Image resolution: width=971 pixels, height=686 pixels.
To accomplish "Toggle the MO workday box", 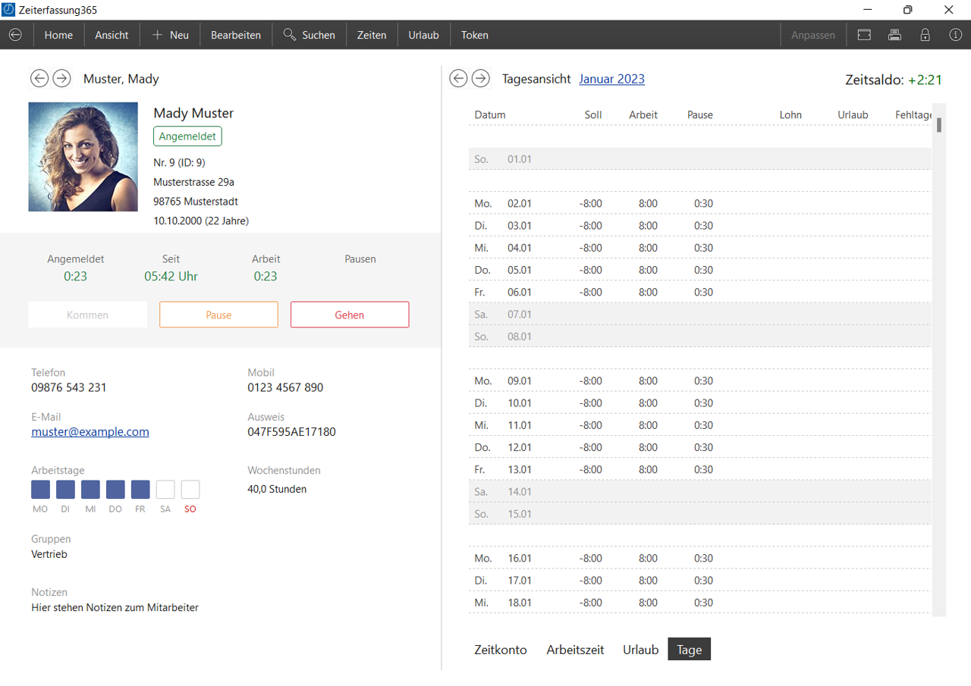I will pyautogui.click(x=40, y=490).
